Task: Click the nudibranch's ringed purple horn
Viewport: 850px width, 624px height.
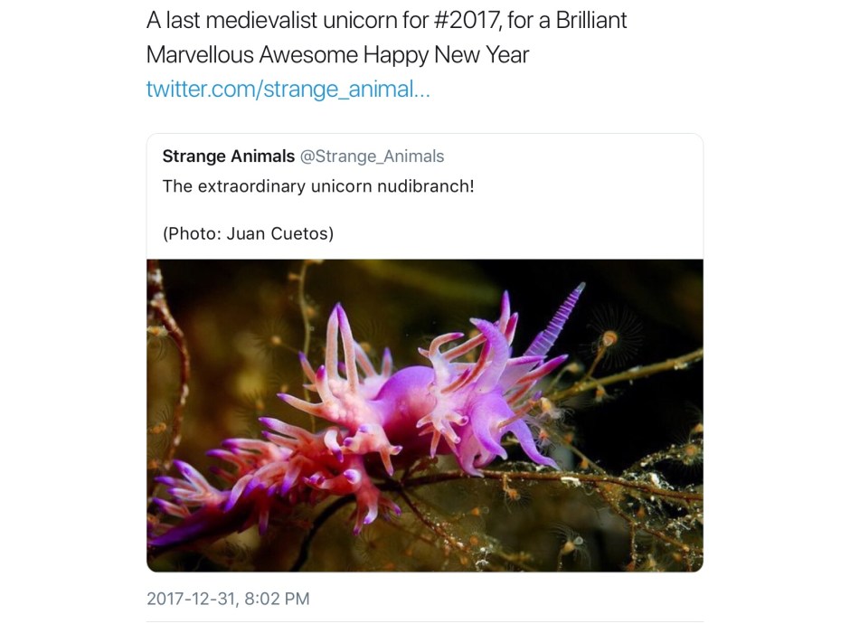Action: 555,320
